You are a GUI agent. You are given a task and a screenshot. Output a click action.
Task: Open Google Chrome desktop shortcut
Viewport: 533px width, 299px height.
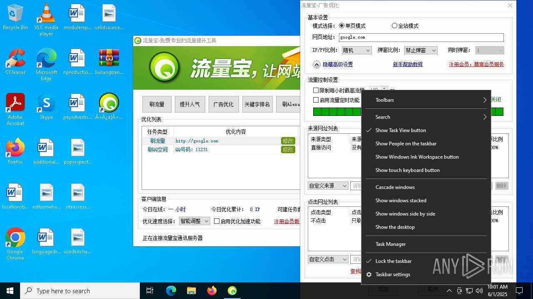[x=15, y=244]
